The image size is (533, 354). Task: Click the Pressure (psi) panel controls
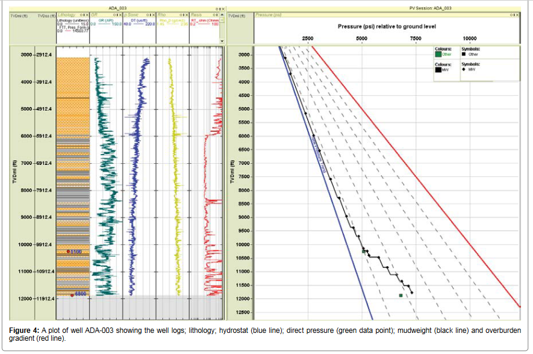pos(514,14)
